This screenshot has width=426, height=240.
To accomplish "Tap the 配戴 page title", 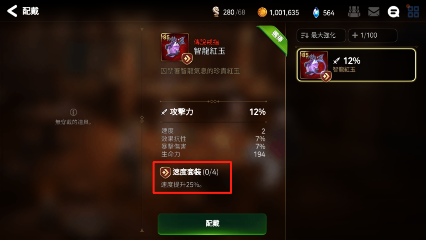I will point(31,11).
